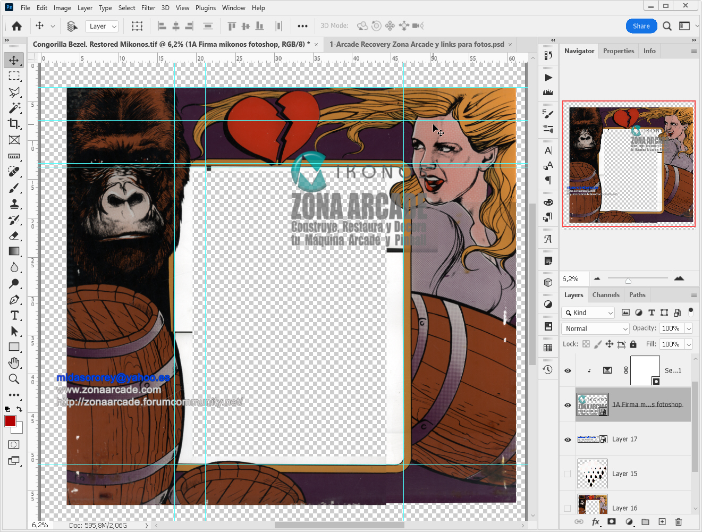Click the Share button
Viewport: 702px width, 532px height.
pos(641,26)
